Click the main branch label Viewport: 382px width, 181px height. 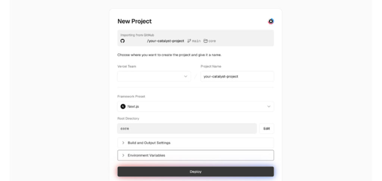(x=196, y=41)
